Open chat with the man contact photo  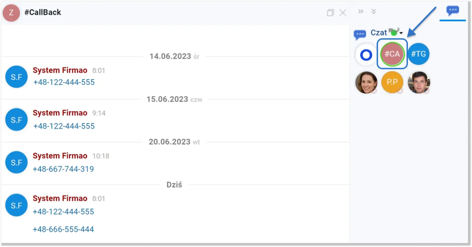click(x=419, y=83)
